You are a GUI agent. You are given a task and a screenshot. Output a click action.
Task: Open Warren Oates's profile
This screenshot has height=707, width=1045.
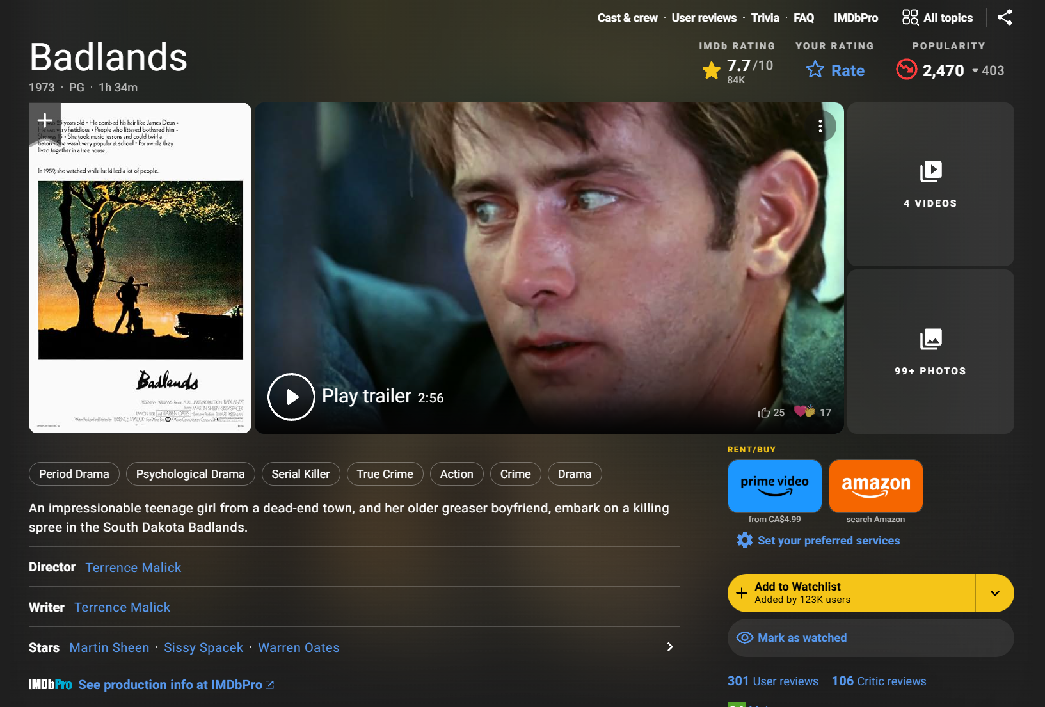299,647
